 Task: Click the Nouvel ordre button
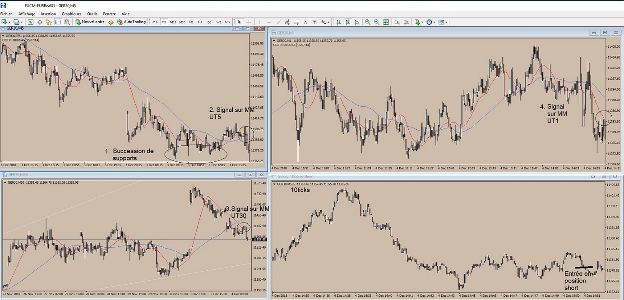click(90, 22)
